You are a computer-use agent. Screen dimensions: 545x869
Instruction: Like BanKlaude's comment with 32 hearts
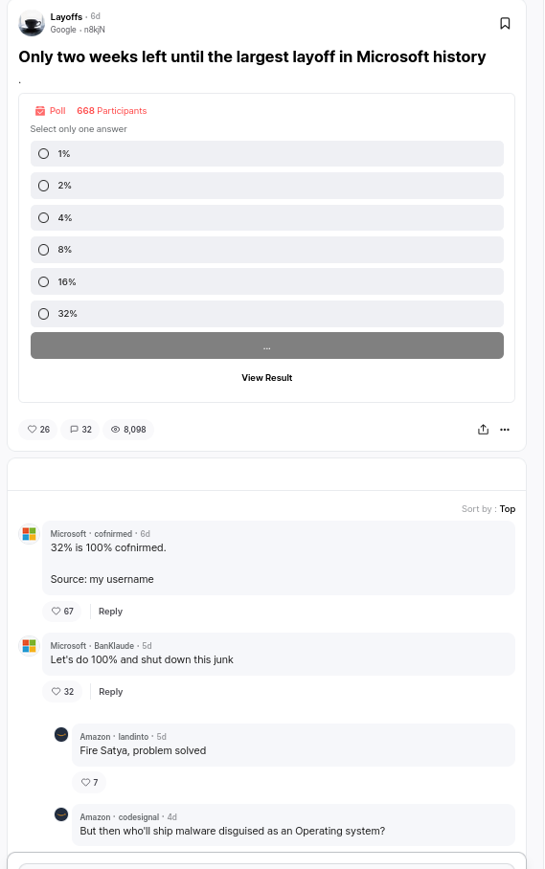pos(62,692)
